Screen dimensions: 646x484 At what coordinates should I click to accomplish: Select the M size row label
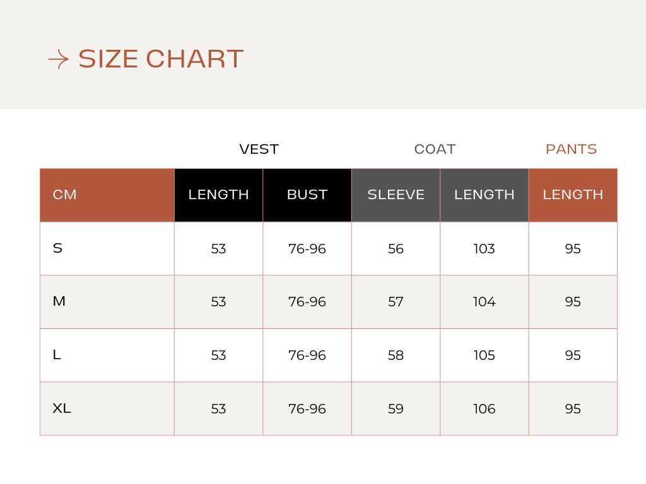point(59,302)
